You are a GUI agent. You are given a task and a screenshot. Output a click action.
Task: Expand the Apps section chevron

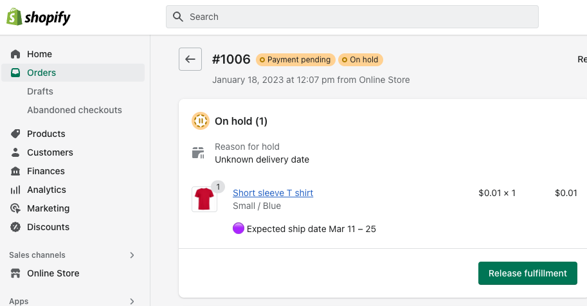coord(132,301)
